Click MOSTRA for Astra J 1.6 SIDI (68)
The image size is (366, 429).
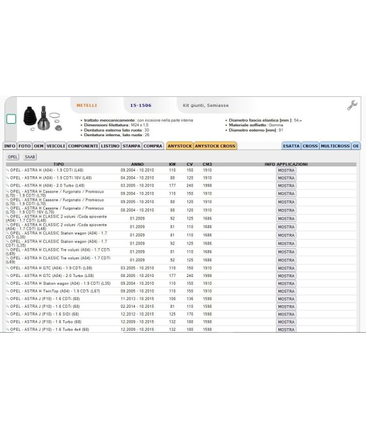coord(286,314)
